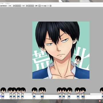Click the rotation angle value field
The image size is (103, 103).
23,6
